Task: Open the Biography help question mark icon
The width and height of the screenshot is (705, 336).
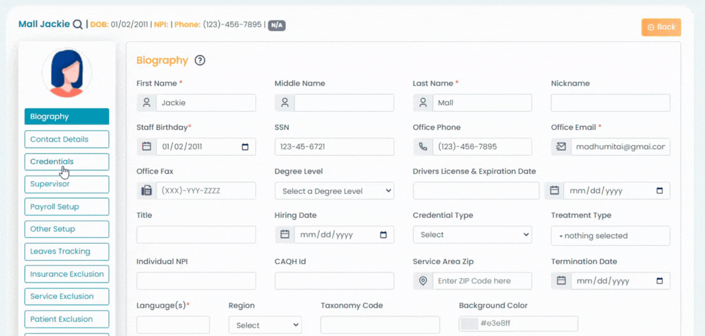Action: (x=200, y=61)
